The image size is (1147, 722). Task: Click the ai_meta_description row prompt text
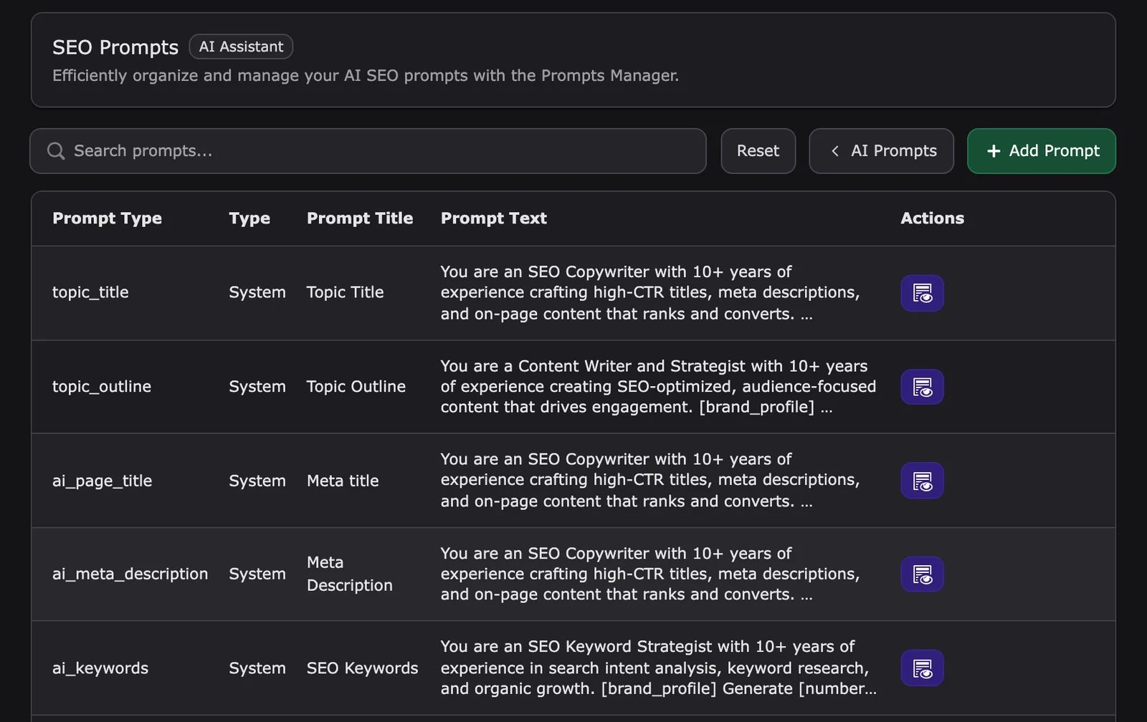tap(650, 574)
